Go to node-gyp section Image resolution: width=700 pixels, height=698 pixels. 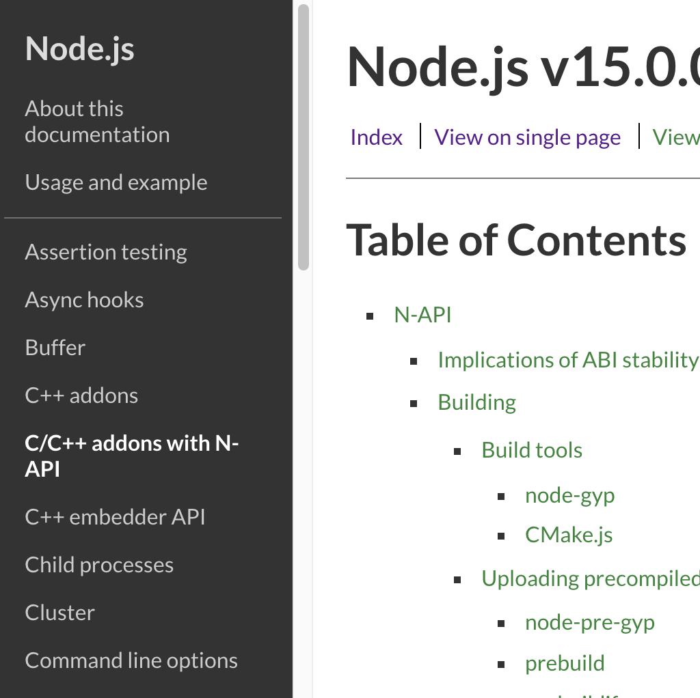click(569, 495)
